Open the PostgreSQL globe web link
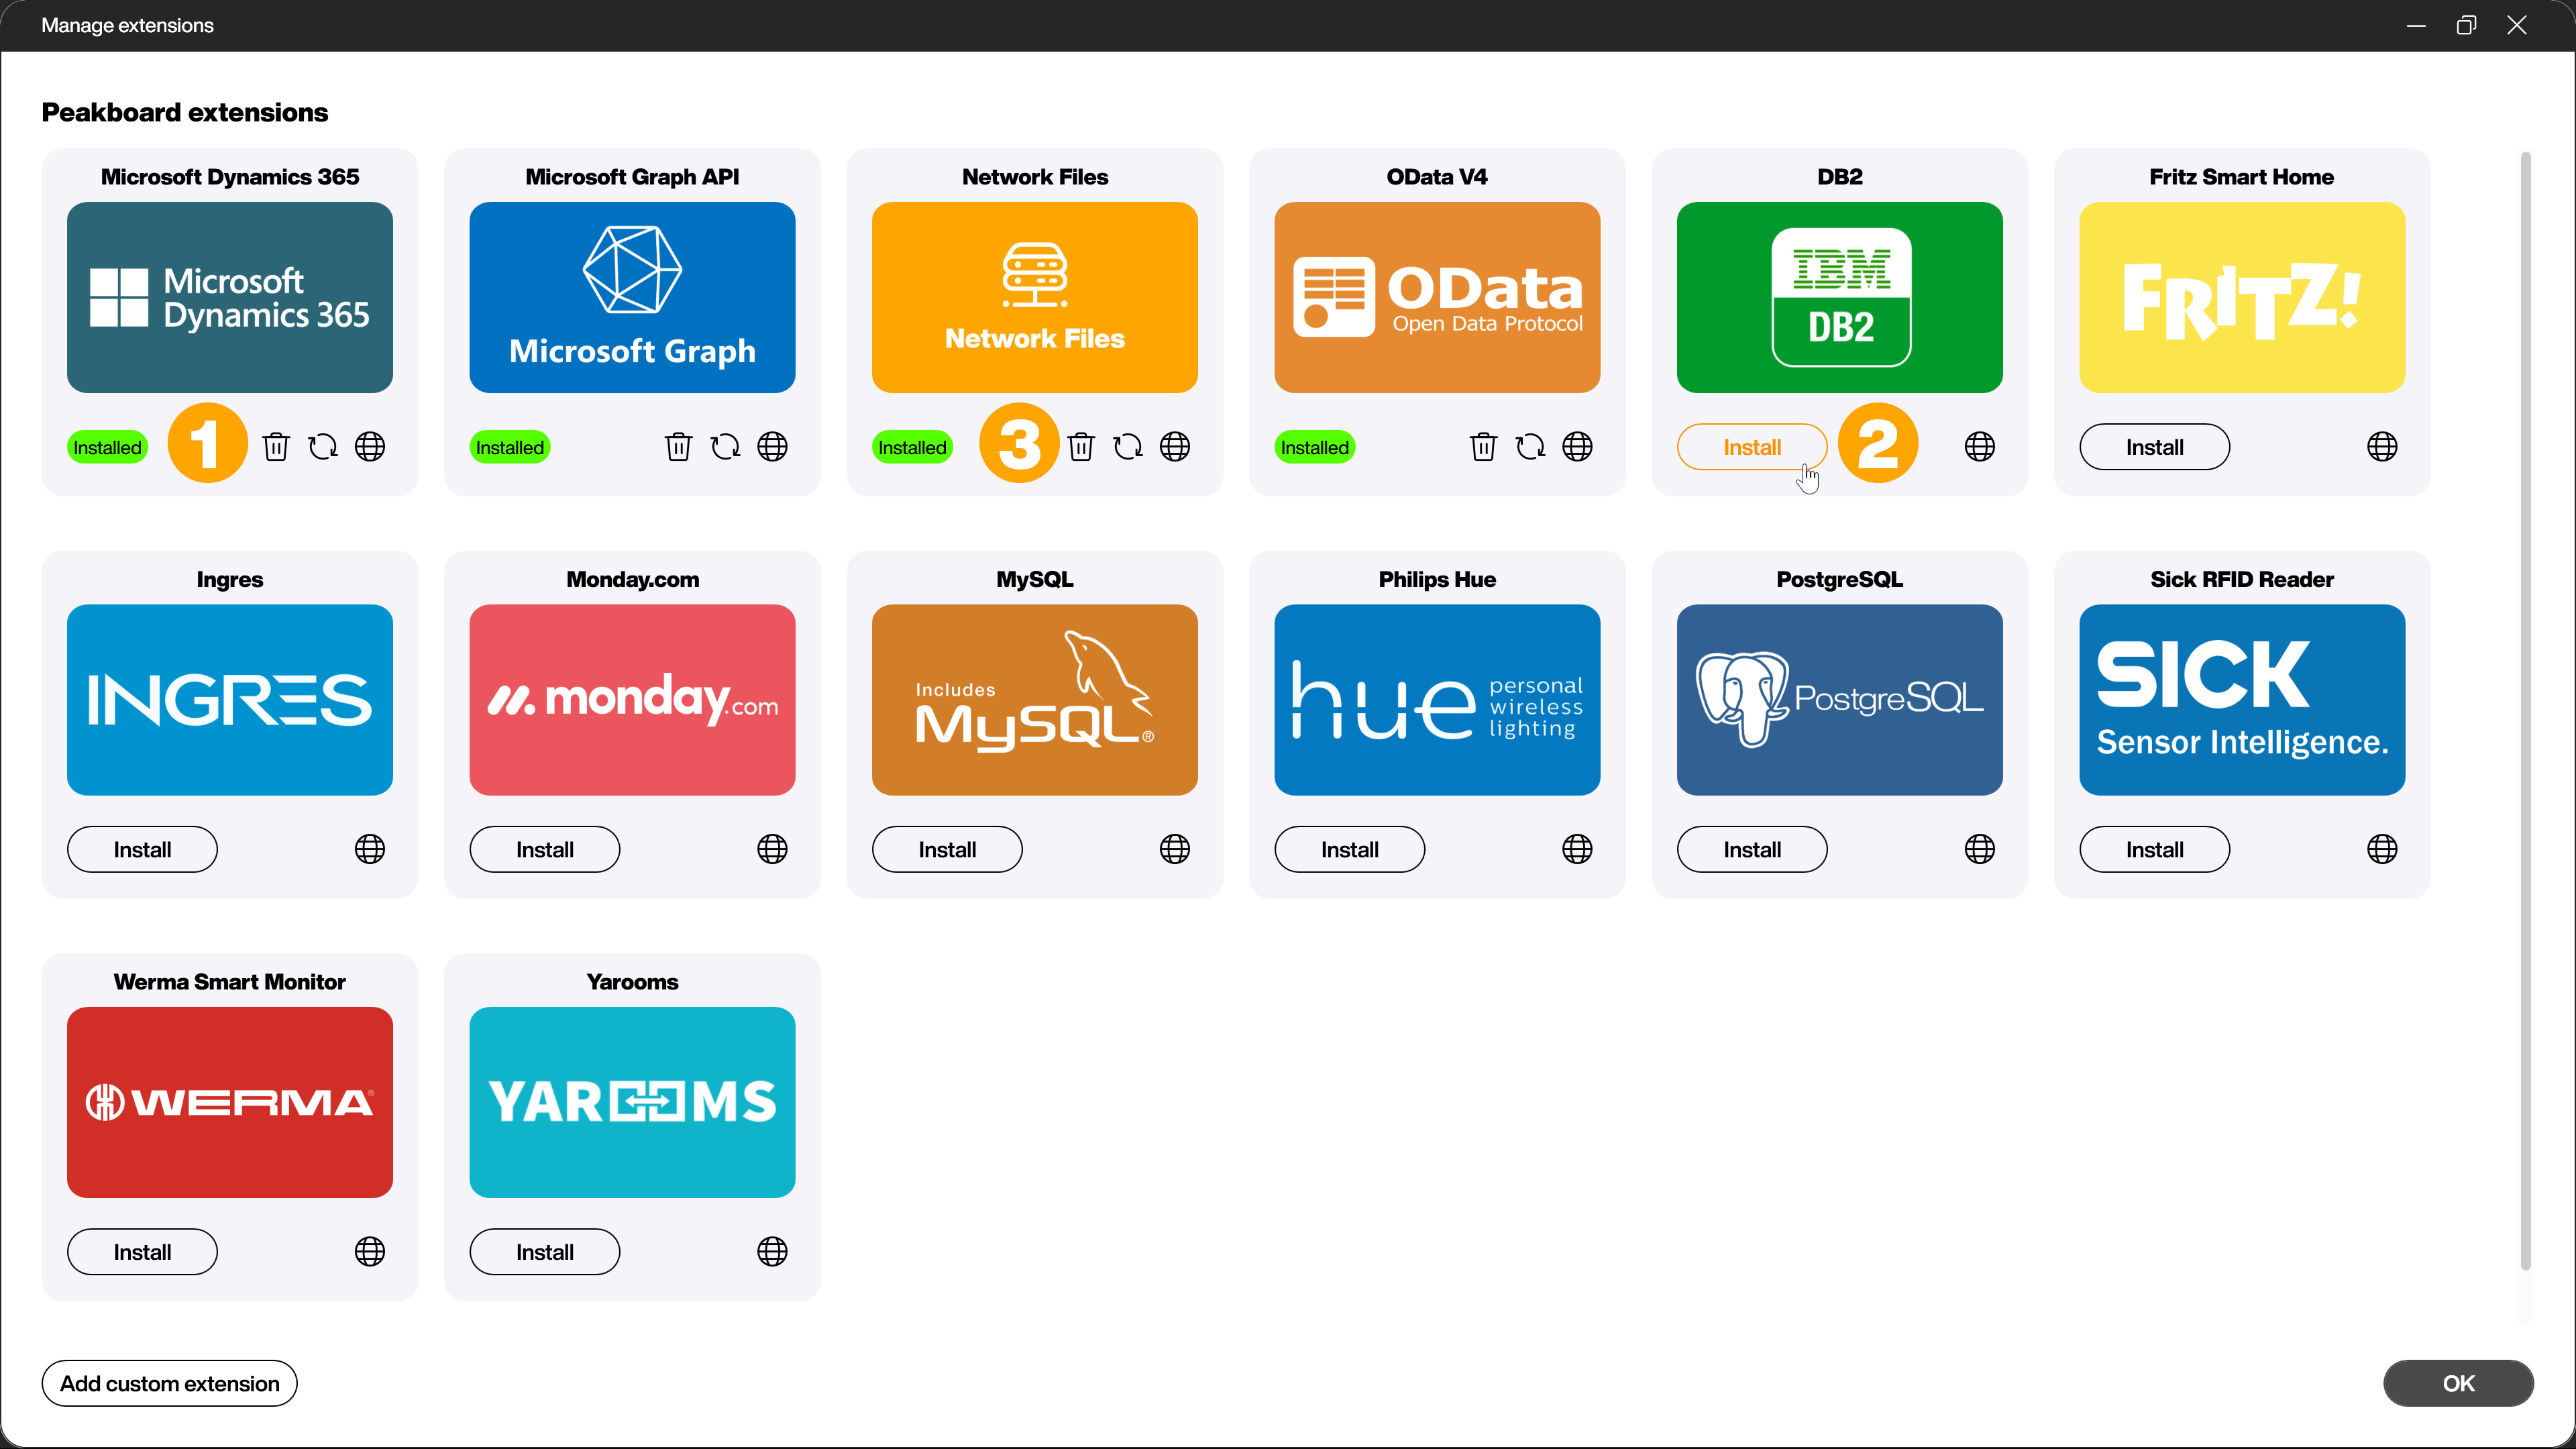 point(1980,850)
